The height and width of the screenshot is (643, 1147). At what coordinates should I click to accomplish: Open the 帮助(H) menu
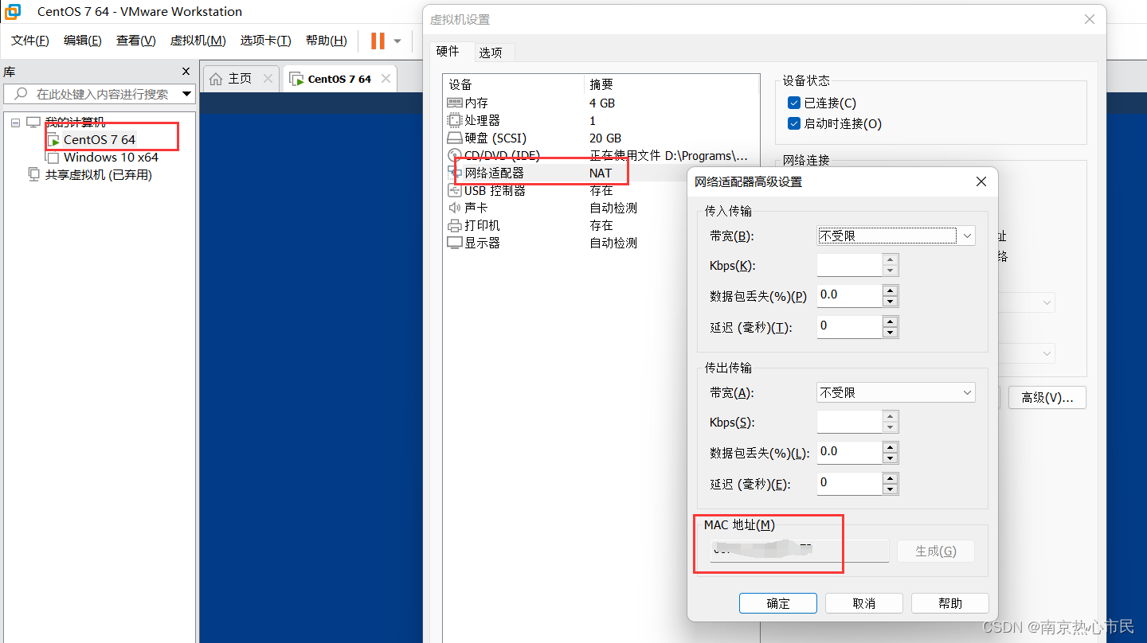tap(327, 41)
